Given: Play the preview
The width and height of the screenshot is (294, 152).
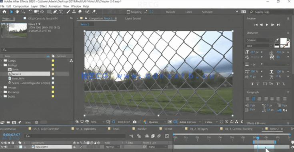Looking at the screenshot, I should pos(267,25).
